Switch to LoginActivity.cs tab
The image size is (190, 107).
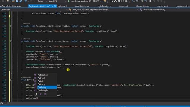pyautogui.click(x=104, y=6)
